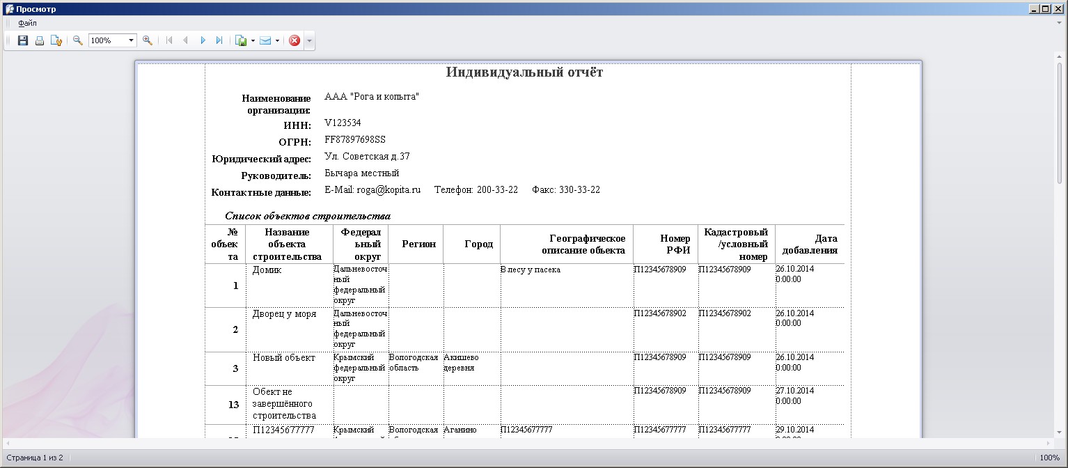Click the e-mail 'roga@kopita.ru' text

pos(389,189)
